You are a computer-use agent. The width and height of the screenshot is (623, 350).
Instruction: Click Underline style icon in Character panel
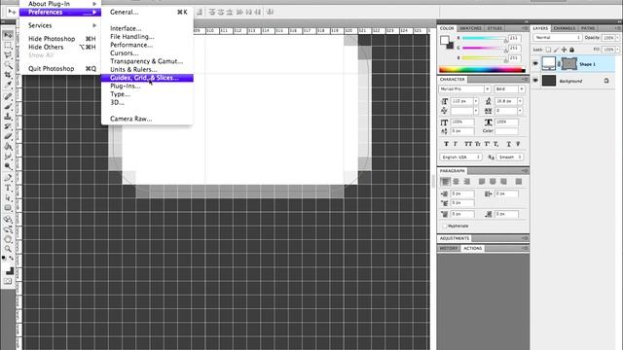point(508,144)
